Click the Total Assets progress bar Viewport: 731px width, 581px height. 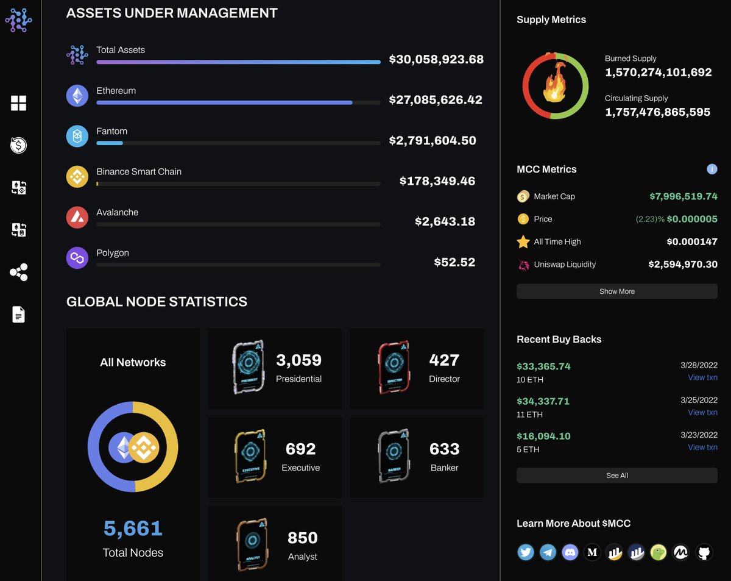(238, 62)
